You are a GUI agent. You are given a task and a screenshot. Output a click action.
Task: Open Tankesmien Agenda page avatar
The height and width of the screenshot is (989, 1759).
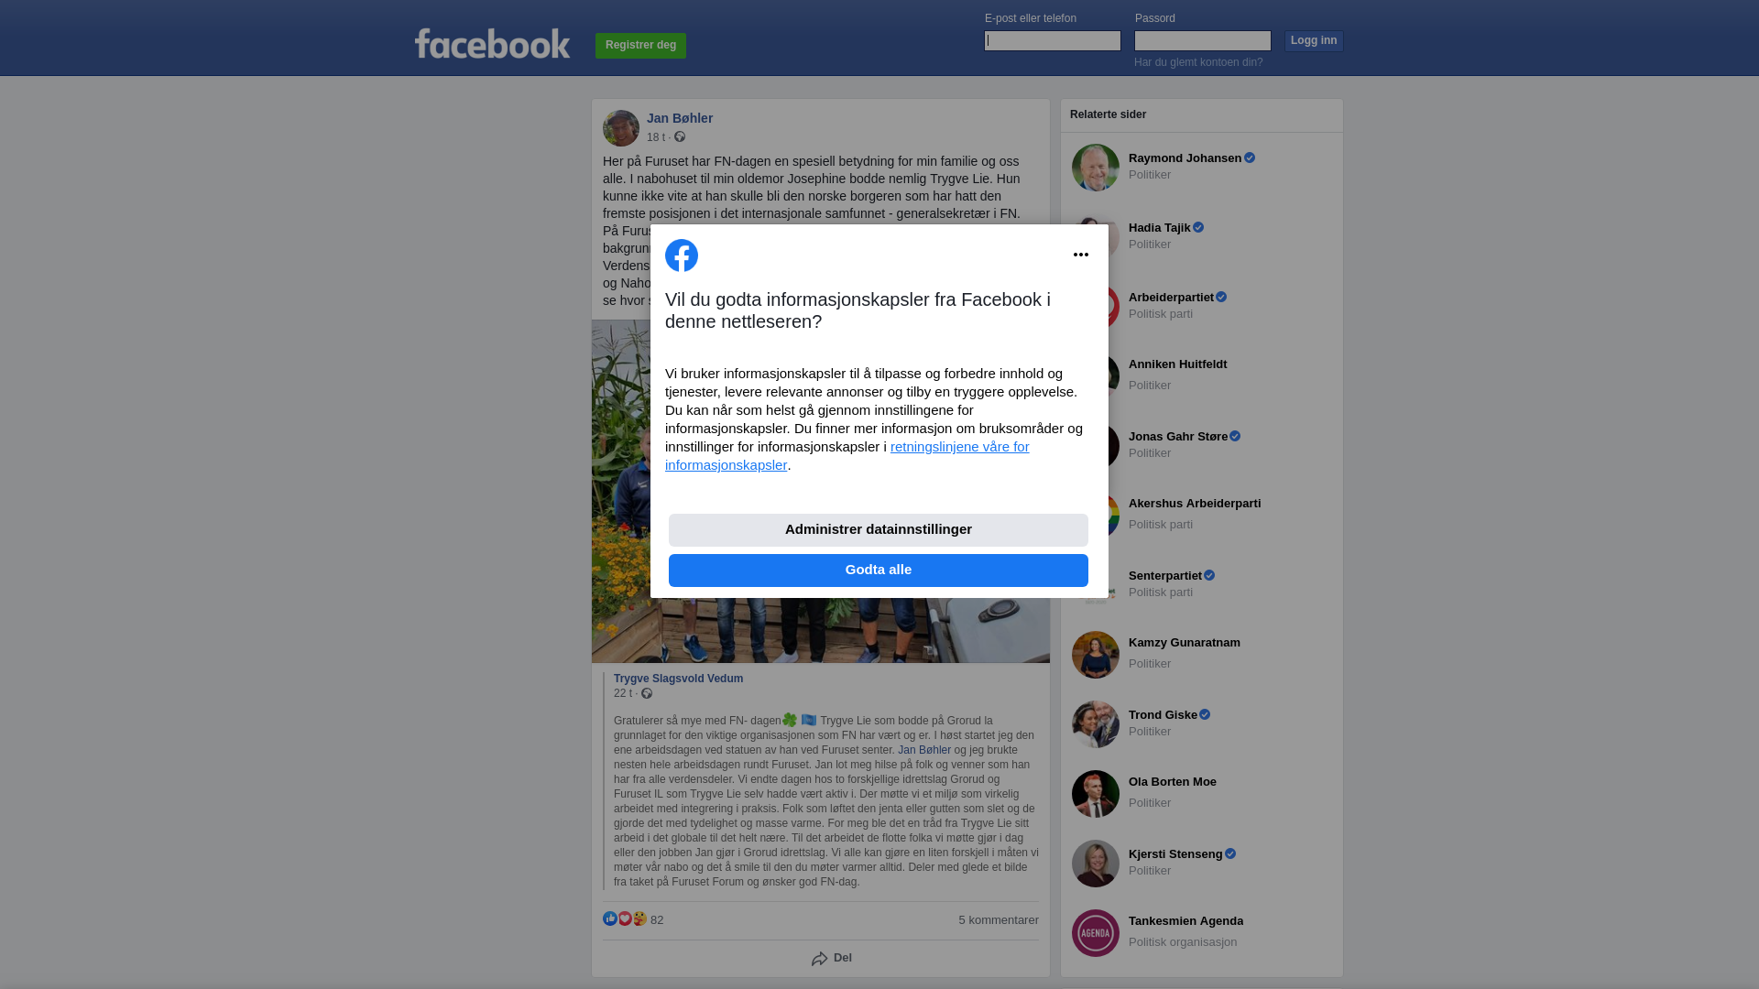coord(1096,933)
